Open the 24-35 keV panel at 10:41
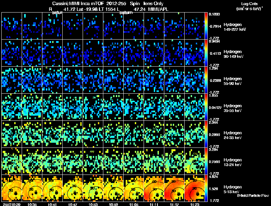Viewport: 271px width, 206px height. pyautogui.click(x=52, y=134)
